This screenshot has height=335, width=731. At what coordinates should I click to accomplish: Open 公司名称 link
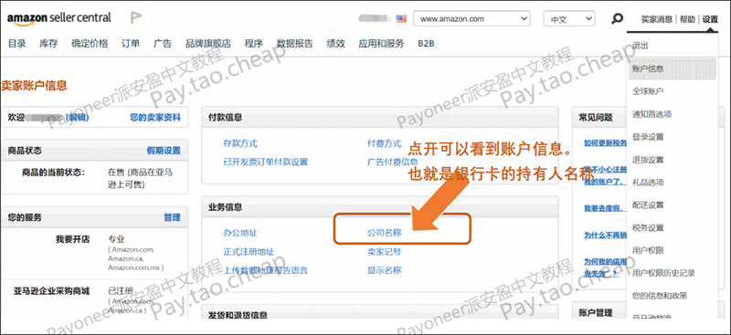(384, 233)
